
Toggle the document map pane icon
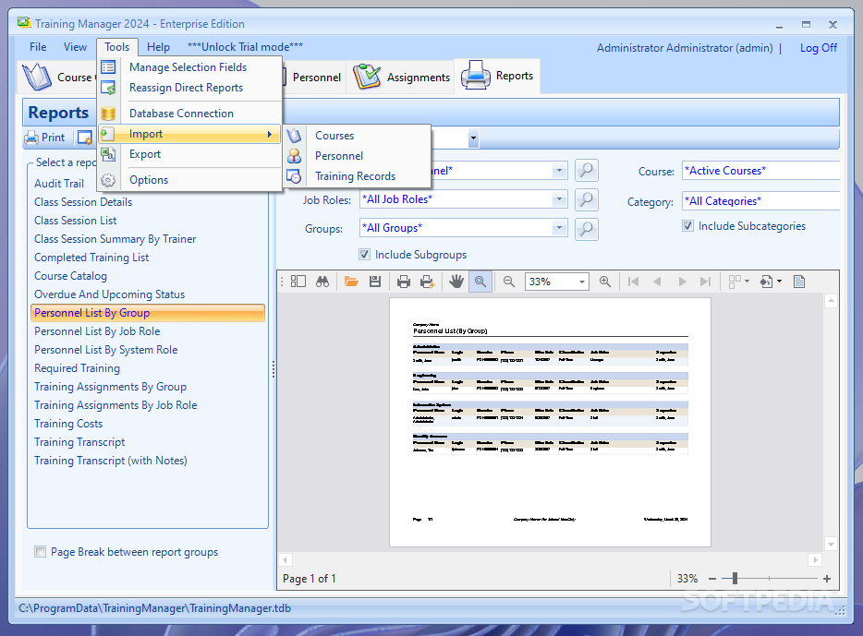pyautogui.click(x=298, y=282)
